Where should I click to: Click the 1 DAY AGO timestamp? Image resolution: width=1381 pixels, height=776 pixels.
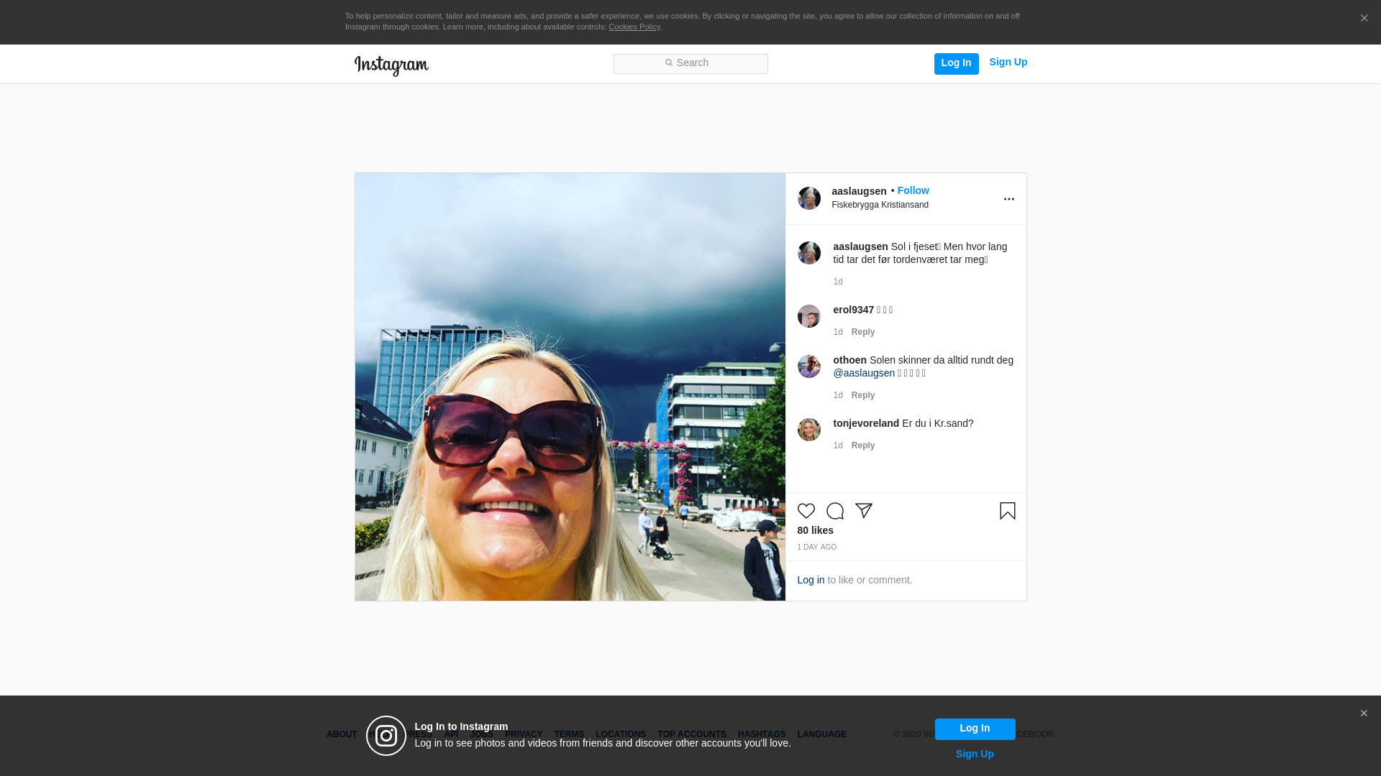pos(816,548)
